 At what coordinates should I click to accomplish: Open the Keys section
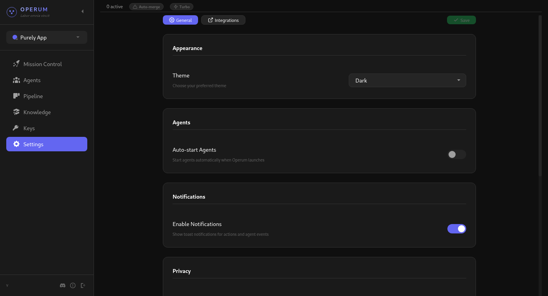(29, 128)
